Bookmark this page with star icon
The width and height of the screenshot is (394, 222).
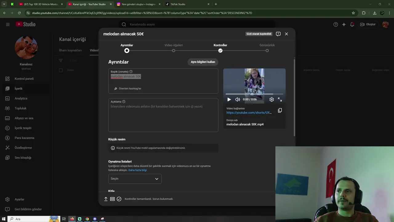[x=353, y=13]
